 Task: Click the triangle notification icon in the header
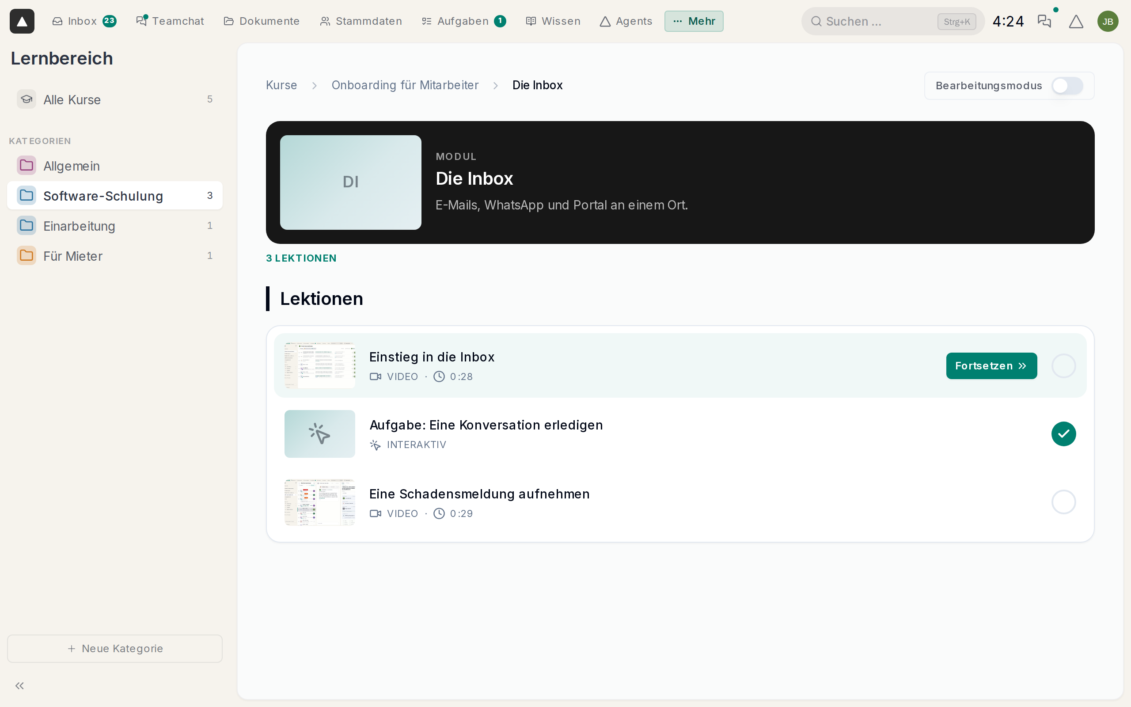pos(1076,21)
